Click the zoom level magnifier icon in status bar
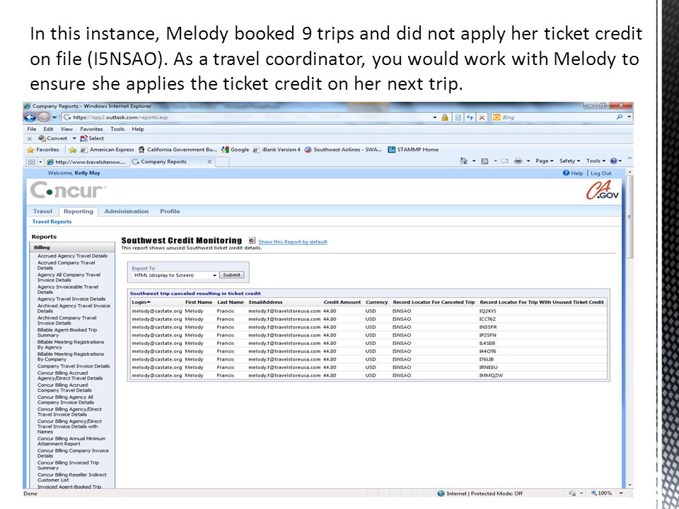This screenshot has width=679, height=509. pyautogui.click(x=594, y=493)
